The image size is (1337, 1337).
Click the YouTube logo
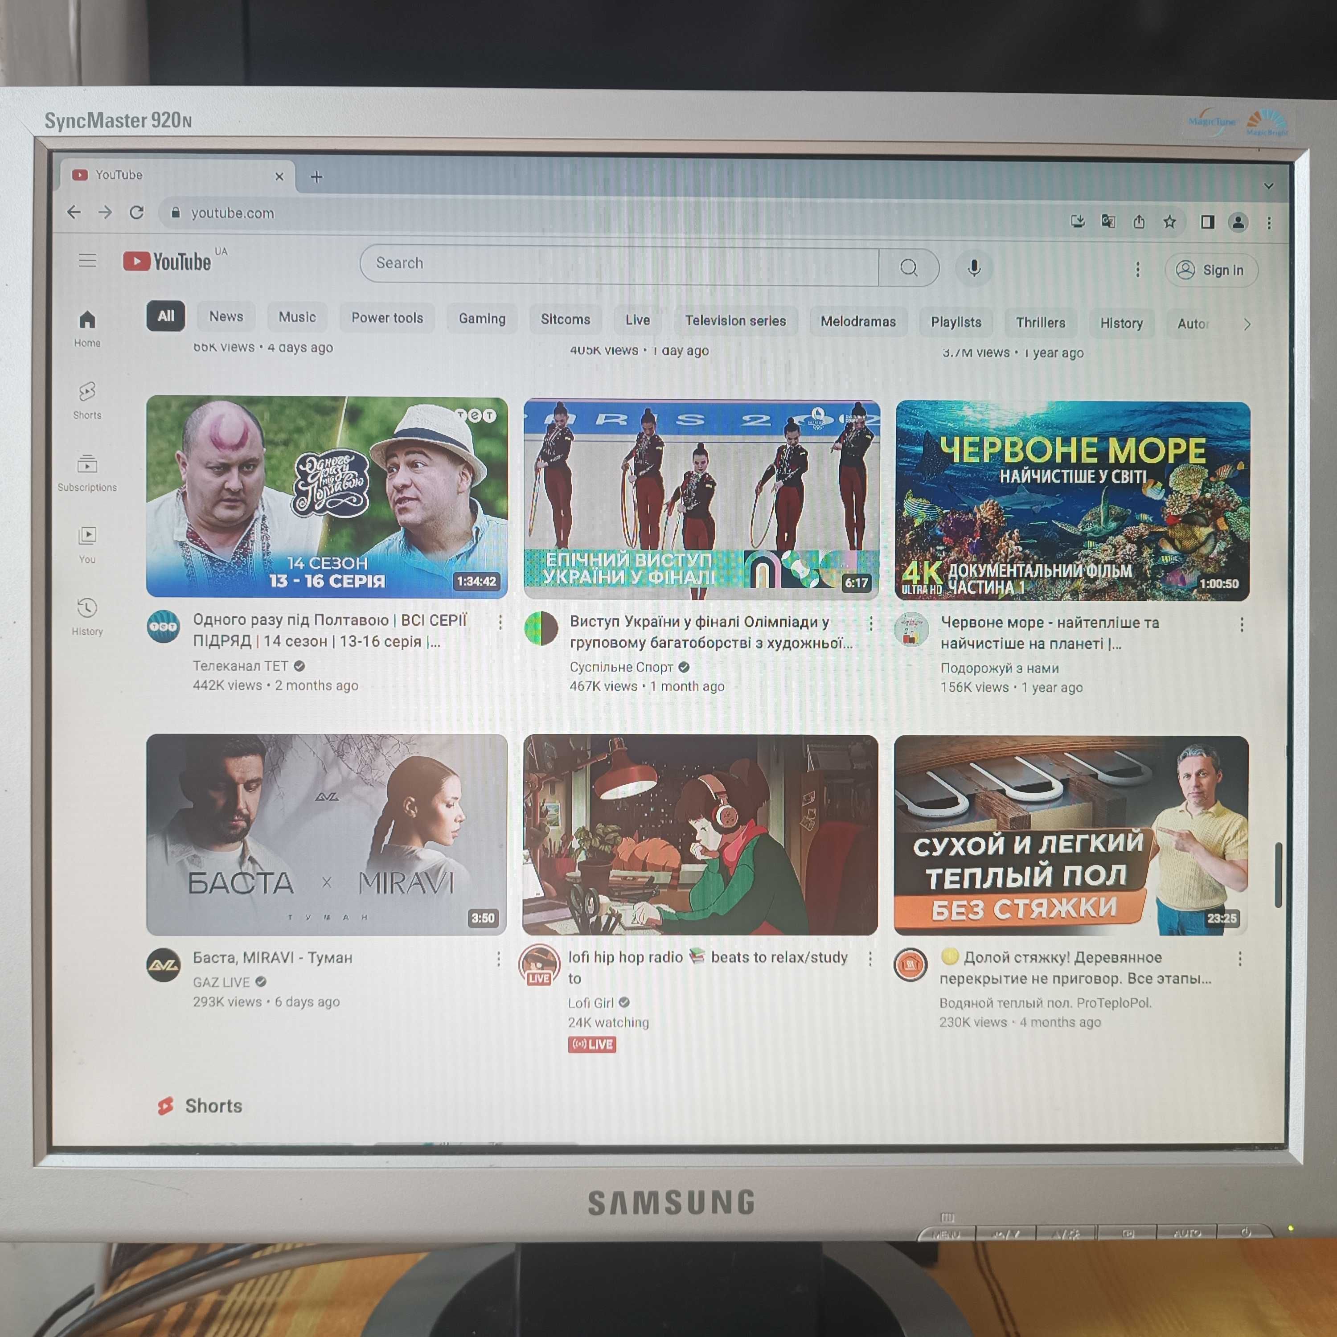coord(167,261)
